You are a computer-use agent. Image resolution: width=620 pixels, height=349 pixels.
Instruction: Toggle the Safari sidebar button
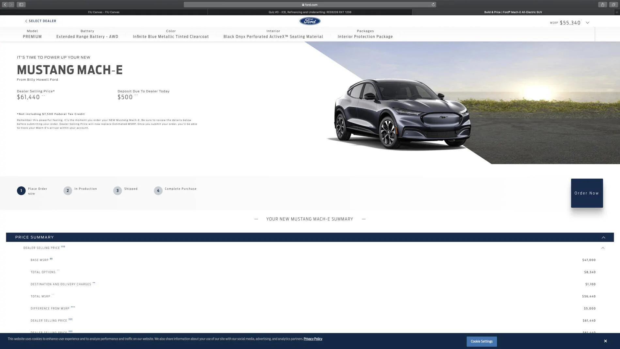click(21, 5)
